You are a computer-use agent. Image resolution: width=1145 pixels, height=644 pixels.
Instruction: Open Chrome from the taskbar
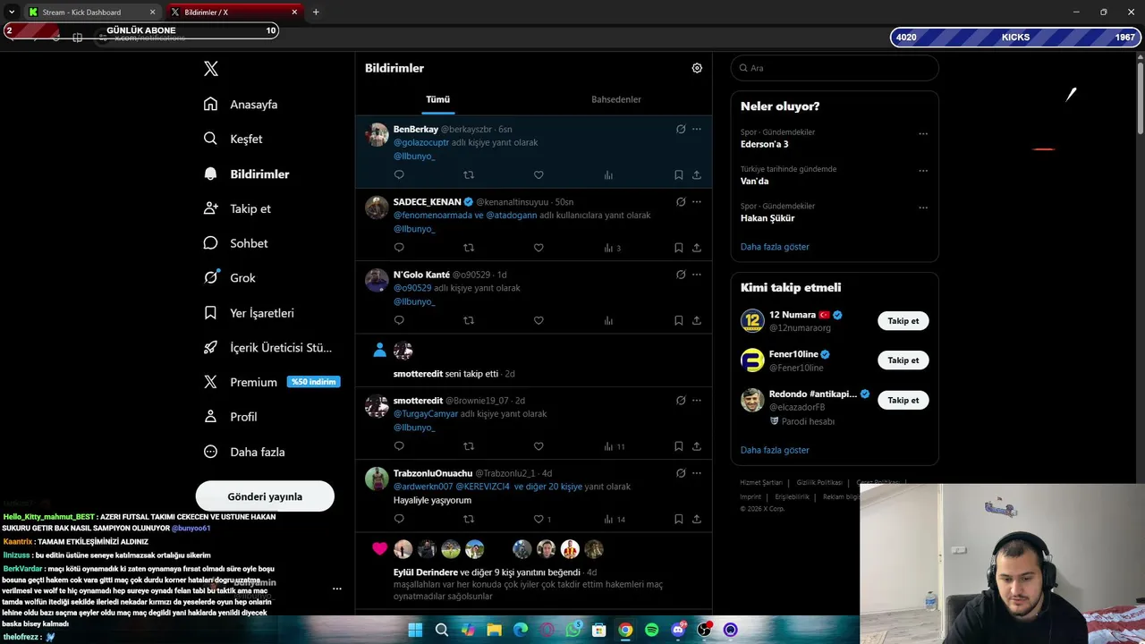pos(625,630)
